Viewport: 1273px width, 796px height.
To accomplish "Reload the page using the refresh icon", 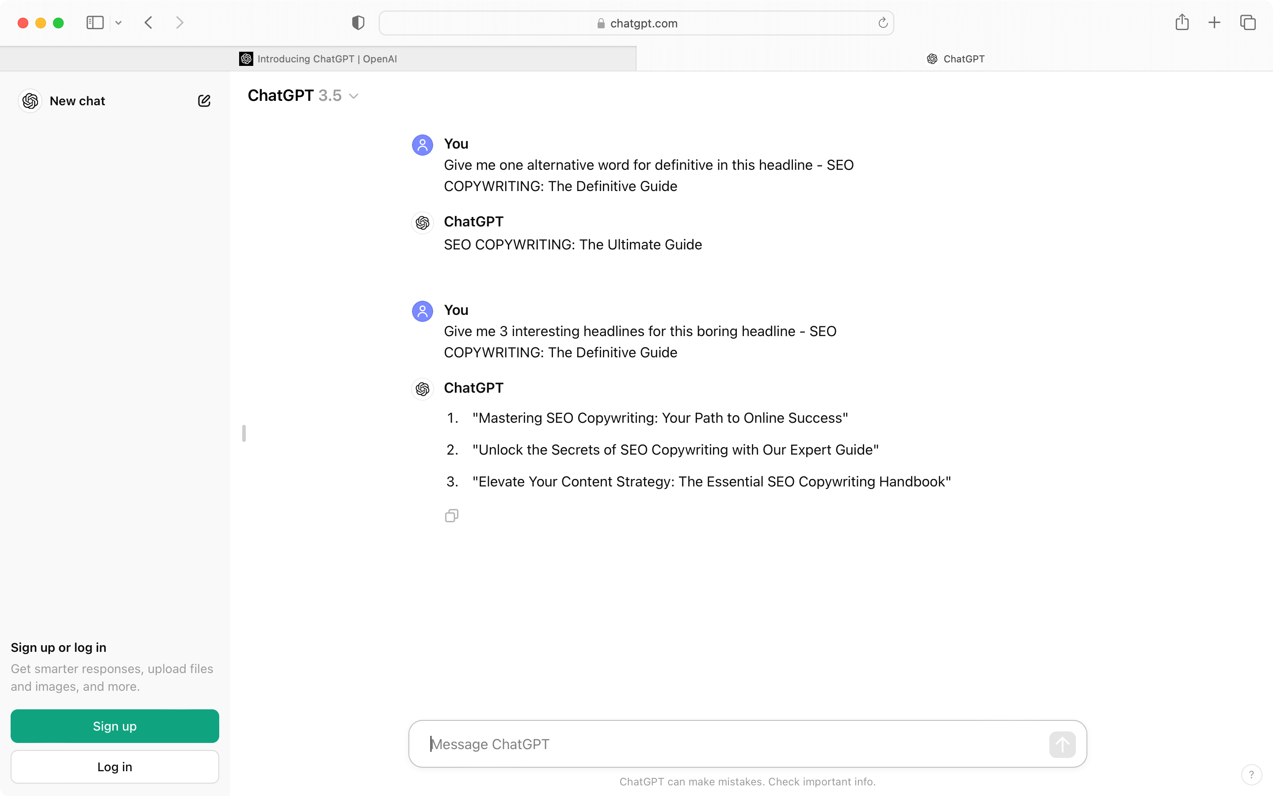I will pyautogui.click(x=883, y=23).
